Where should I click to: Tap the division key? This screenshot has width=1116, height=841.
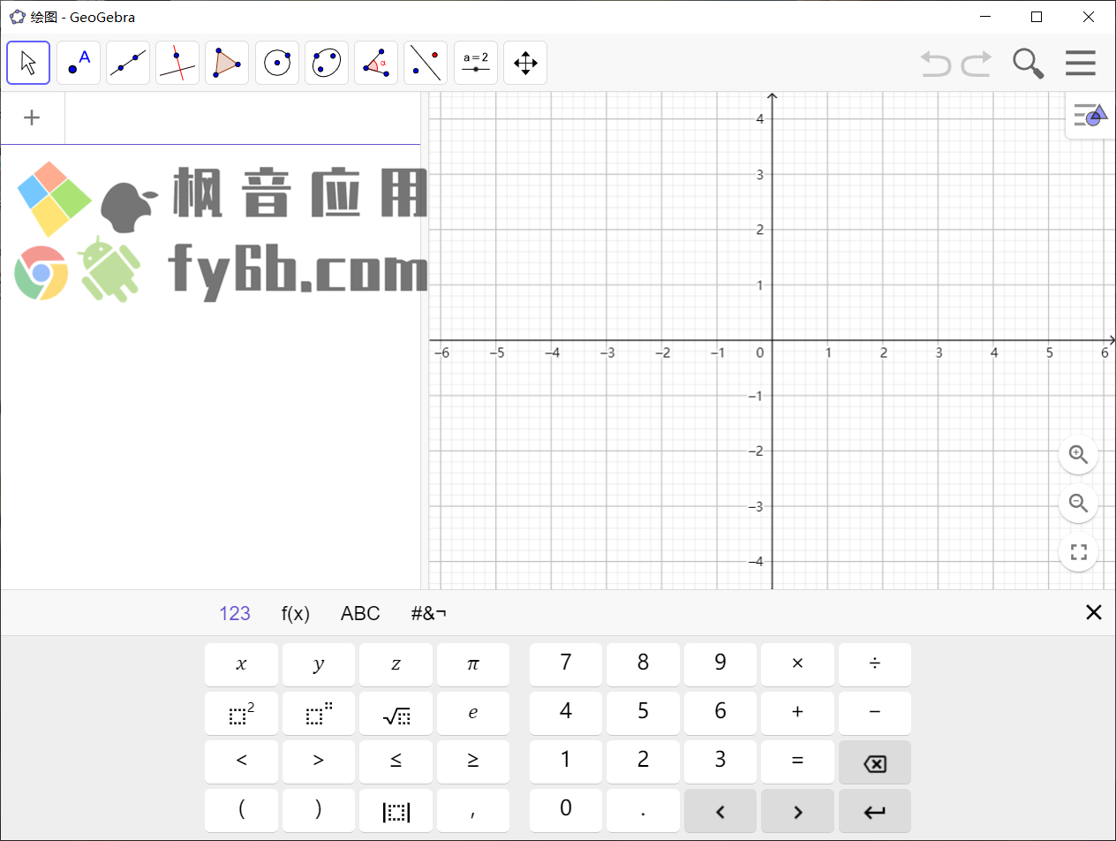pos(875,664)
